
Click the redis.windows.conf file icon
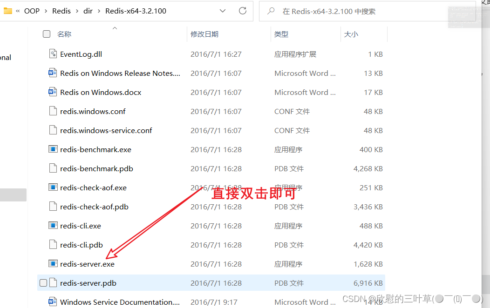pyautogui.click(x=53, y=111)
